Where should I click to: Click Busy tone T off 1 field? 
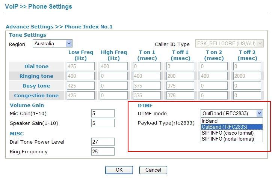(180, 86)
